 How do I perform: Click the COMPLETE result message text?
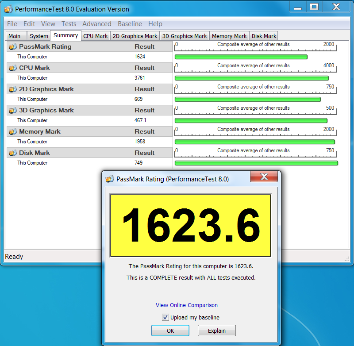(191, 277)
